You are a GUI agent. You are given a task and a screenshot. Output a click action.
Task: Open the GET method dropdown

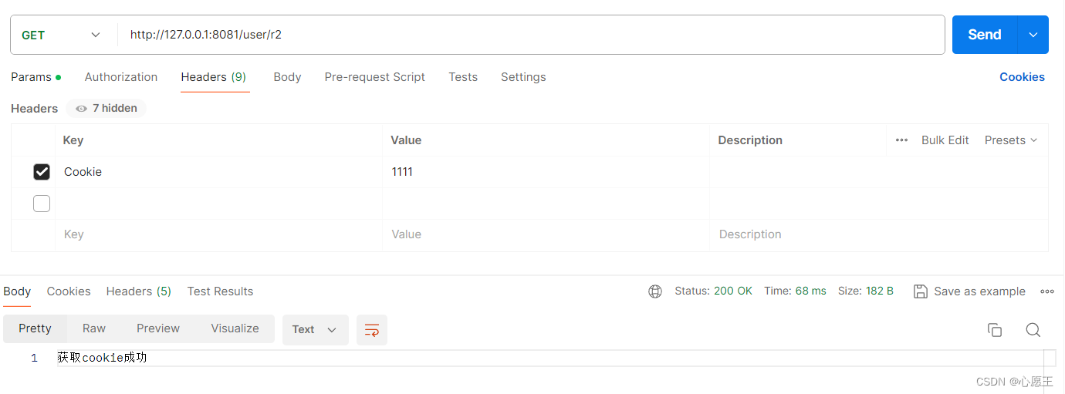coord(62,35)
